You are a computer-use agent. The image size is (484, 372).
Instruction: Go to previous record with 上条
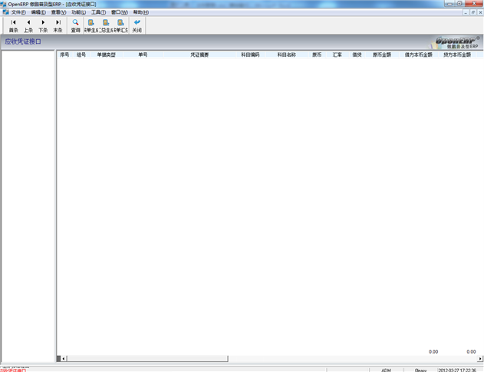[x=28, y=25]
